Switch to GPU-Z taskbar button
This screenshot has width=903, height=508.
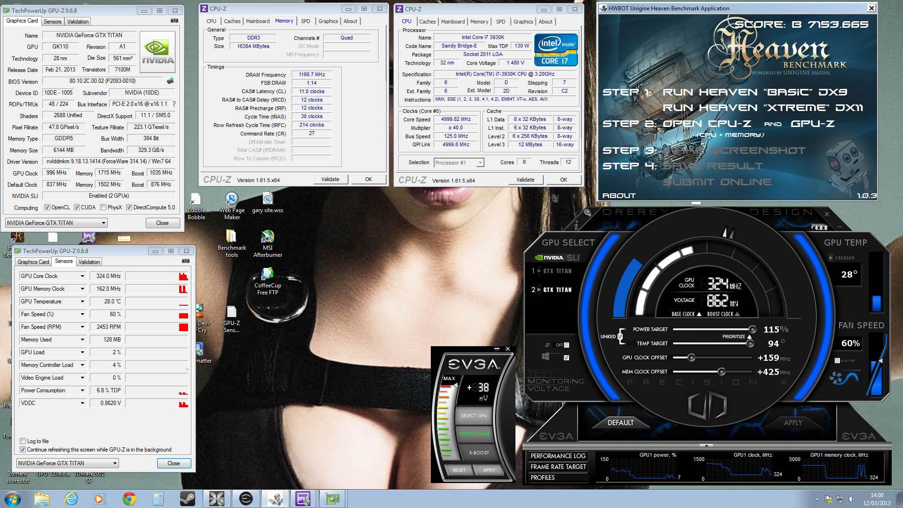(333, 499)
